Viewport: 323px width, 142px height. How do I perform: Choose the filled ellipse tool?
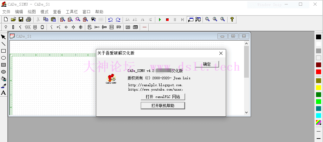tap(3, 72)
